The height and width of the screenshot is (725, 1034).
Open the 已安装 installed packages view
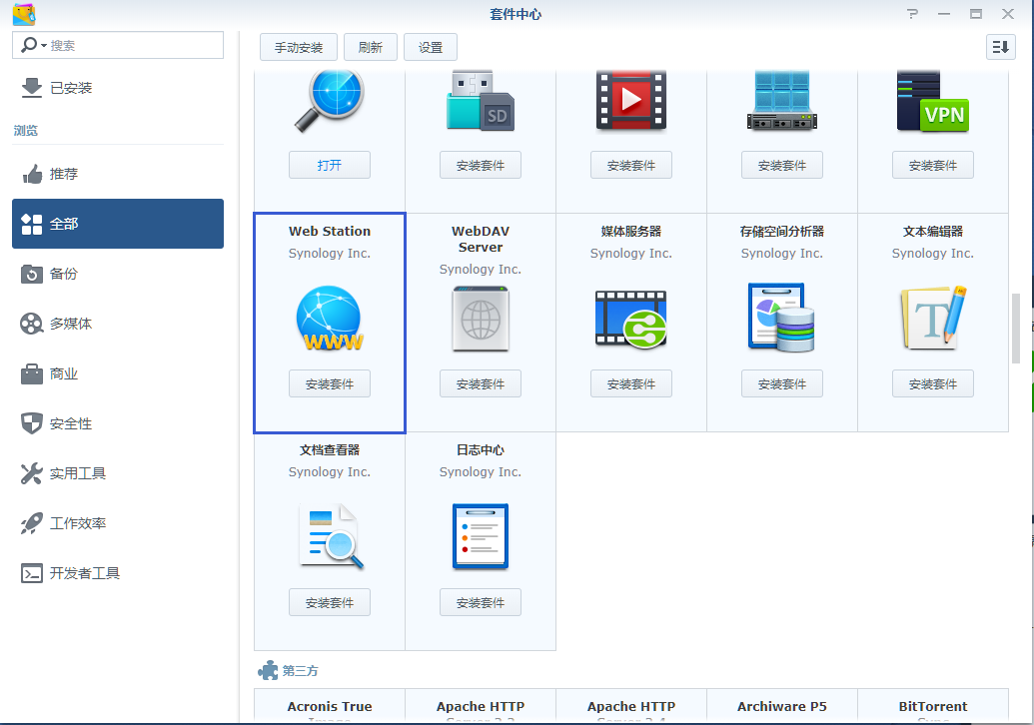118,88
